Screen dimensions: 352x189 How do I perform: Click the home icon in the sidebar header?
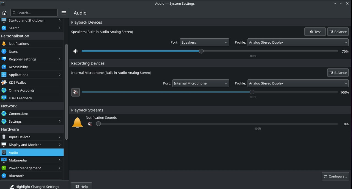[x=4, y=13]
